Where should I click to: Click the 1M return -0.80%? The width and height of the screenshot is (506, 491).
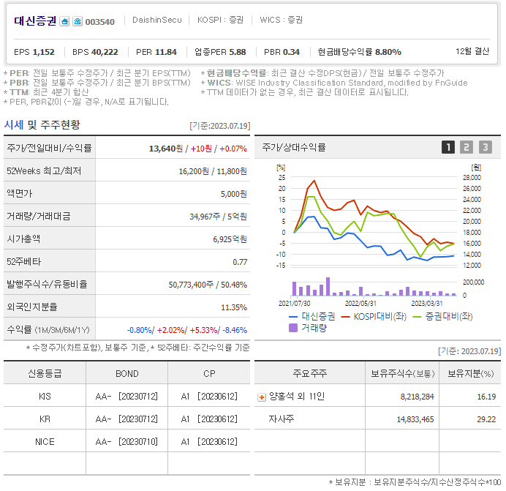[x=140, y=330]
